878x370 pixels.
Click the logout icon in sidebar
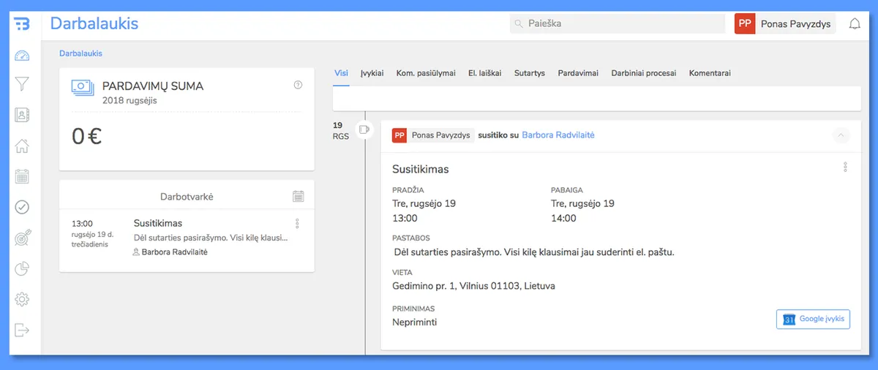(22, 330)
